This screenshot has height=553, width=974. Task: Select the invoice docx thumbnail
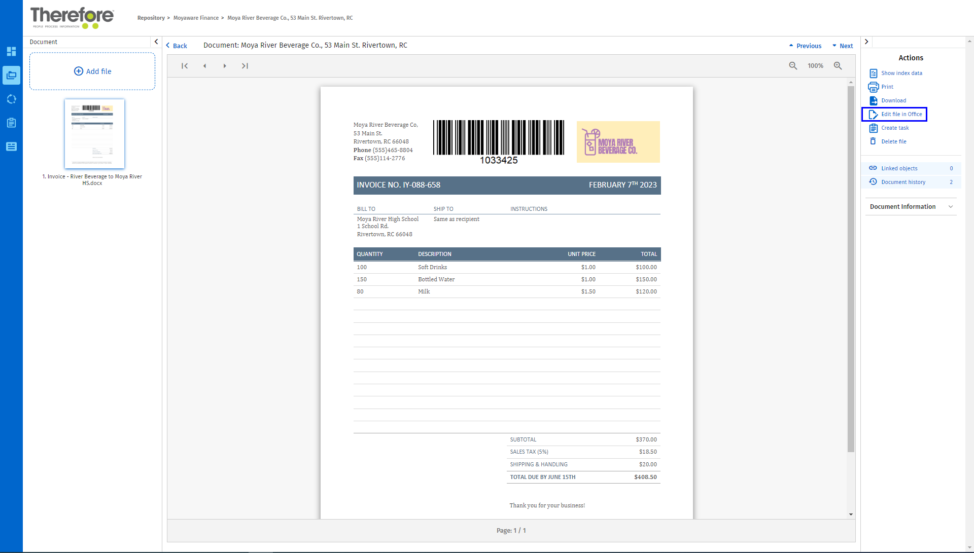94,134
